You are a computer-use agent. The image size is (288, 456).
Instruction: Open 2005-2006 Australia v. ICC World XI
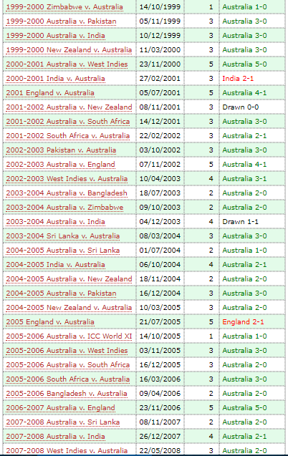(x=69, y=336)
